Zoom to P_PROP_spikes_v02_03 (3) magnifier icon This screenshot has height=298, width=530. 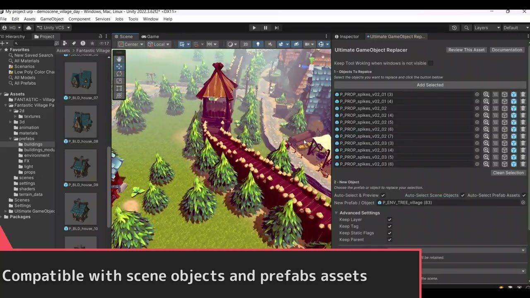tap(486, 143)
